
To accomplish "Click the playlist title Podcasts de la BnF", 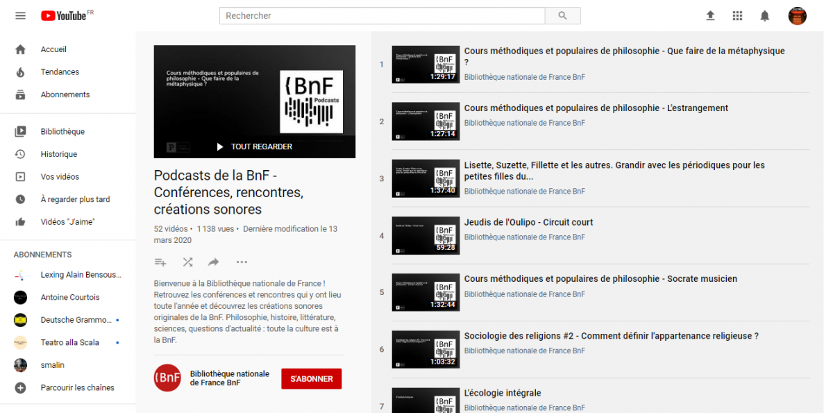I will click(x=228, y=192).
